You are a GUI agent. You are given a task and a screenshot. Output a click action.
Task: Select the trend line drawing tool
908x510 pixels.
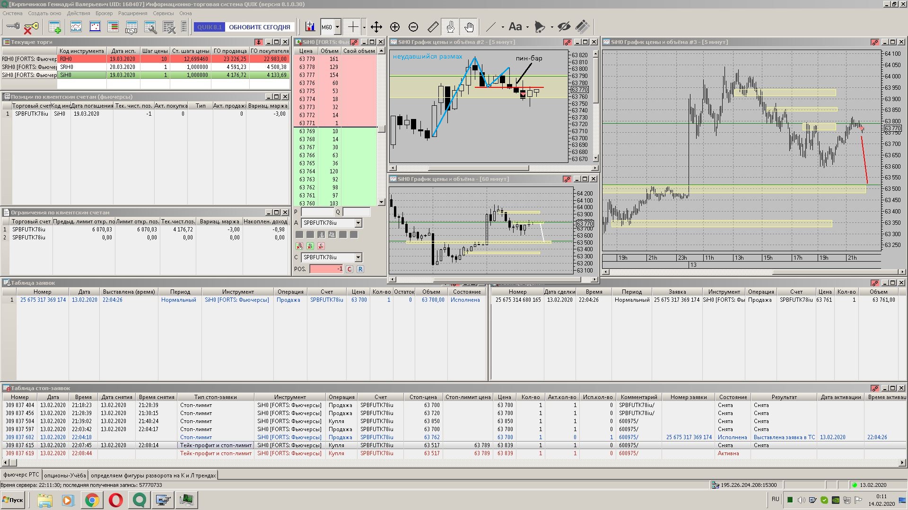tap(491, 27)
